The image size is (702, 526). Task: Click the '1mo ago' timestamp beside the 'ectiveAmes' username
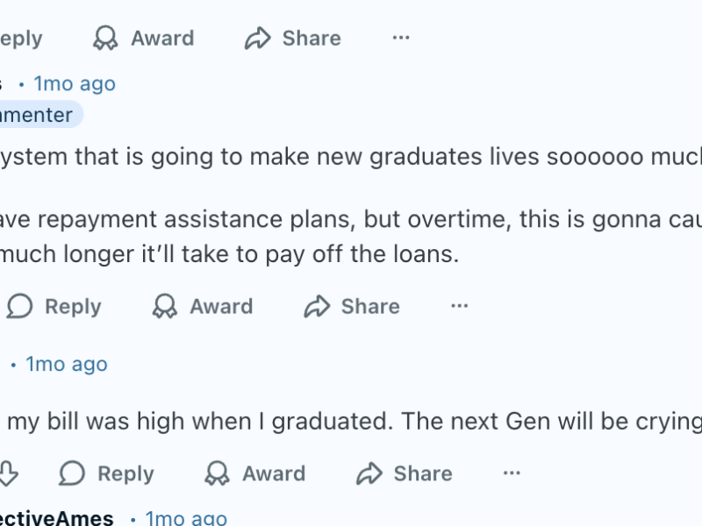(186, 518)
